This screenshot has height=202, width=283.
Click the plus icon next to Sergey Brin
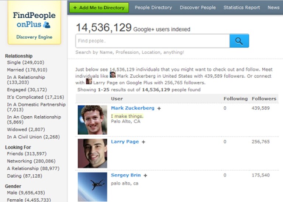pyautogui.click(x=145, y=176)
